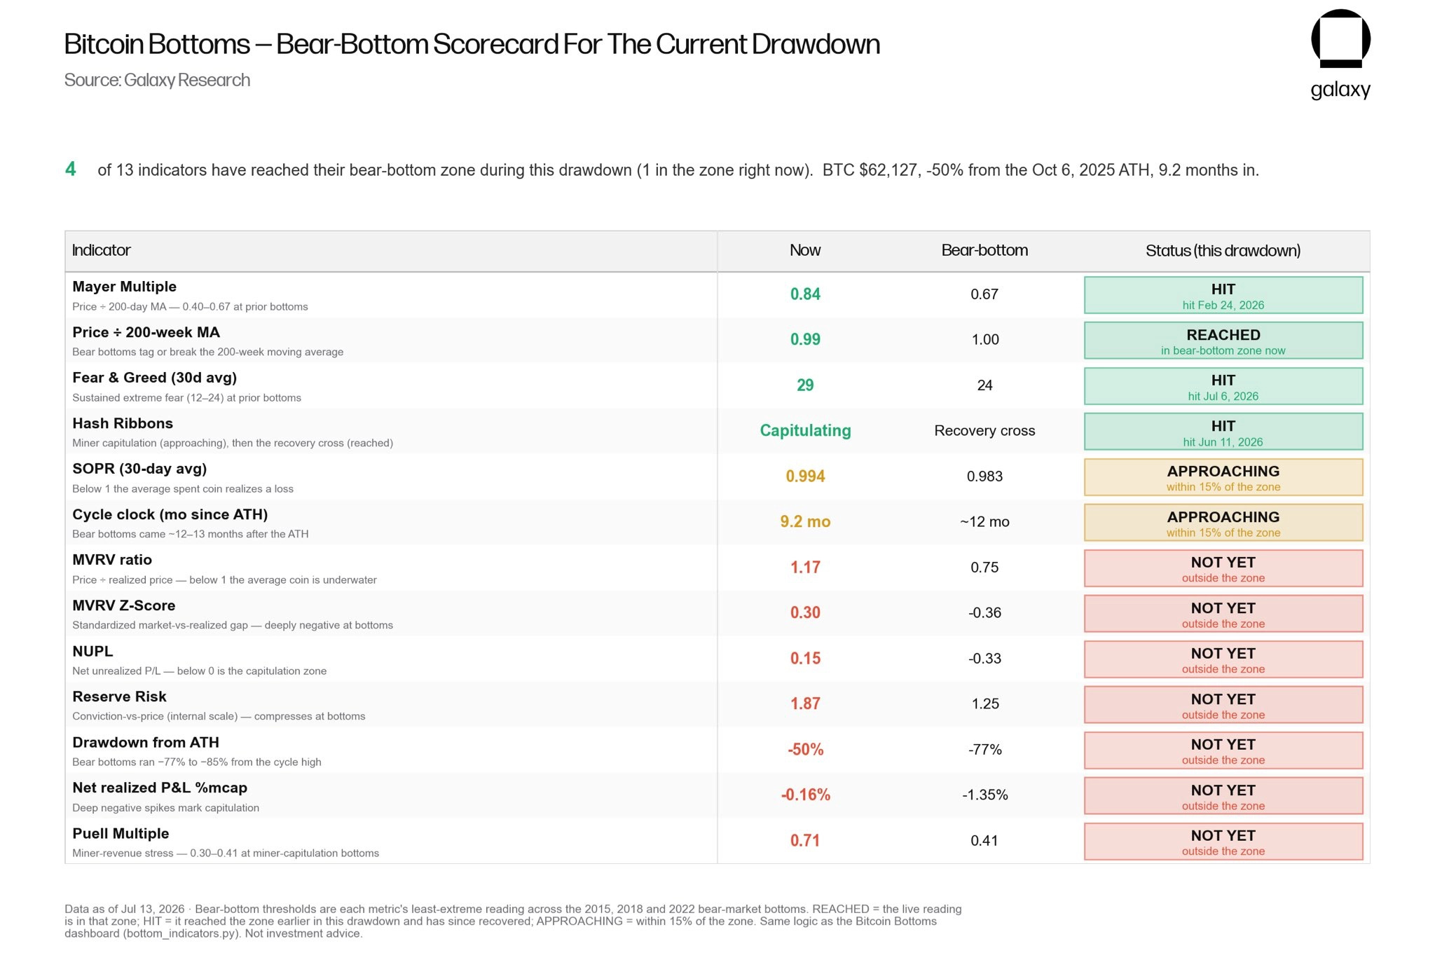Click the green number 4 indicator count
This screenshot has width=1435, height=960.
pos(70,169)
